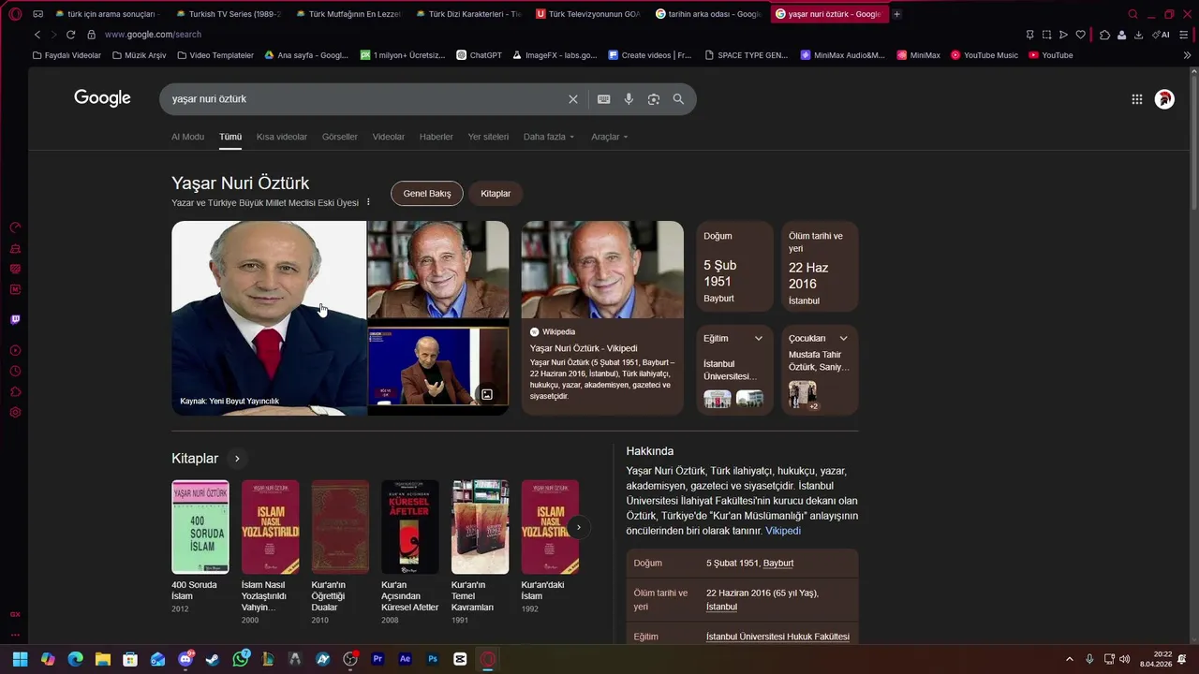This screenshot has height=674, width=1199.
Task: Open Steam from the taskbar
Action: point(213,659)
